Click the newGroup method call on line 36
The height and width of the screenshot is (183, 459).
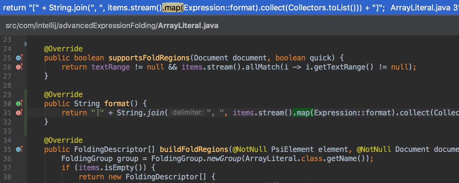pyautogui.click(x=224, y=159)
